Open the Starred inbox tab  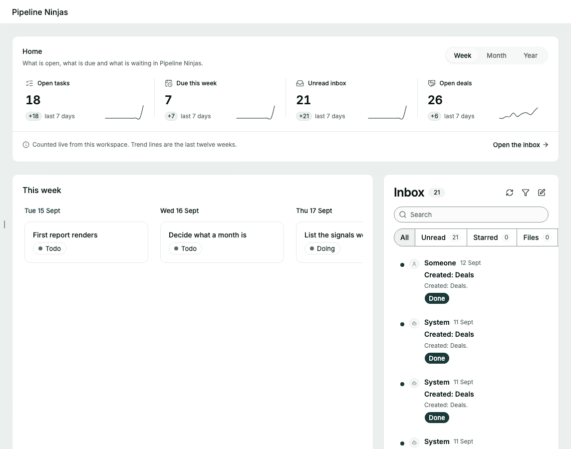(x=492, y=237)
